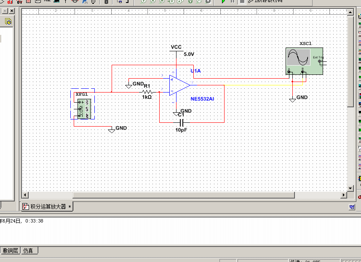The height and width of the screenshot is (262, 361).
Task: Collapse the left panel with its arrow button
Action: tap(5, 11)
